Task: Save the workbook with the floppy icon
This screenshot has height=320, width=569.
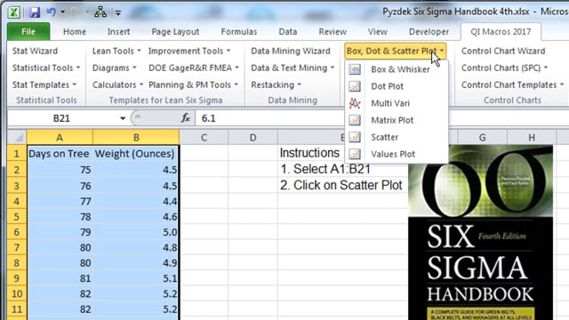Action: click(x=35, y=12)
